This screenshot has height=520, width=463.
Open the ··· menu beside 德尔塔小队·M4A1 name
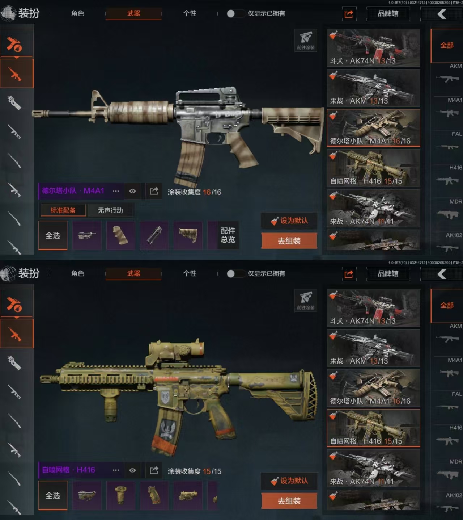[x=116, y=191]
